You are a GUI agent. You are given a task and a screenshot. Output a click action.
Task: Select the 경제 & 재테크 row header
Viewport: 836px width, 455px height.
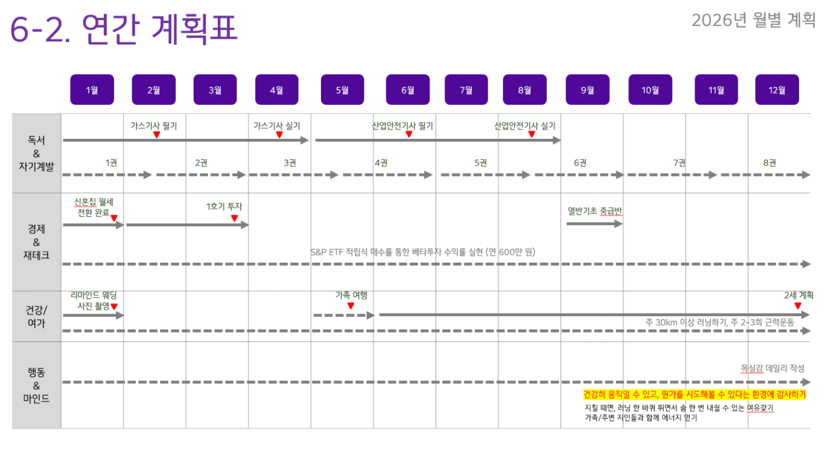[x=37, y=242]
